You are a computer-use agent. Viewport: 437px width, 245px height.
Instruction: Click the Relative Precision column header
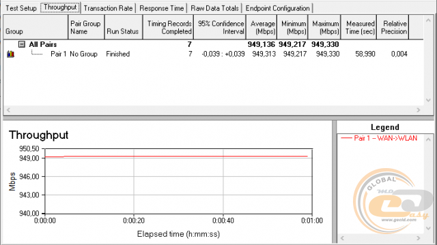point(393,27)
